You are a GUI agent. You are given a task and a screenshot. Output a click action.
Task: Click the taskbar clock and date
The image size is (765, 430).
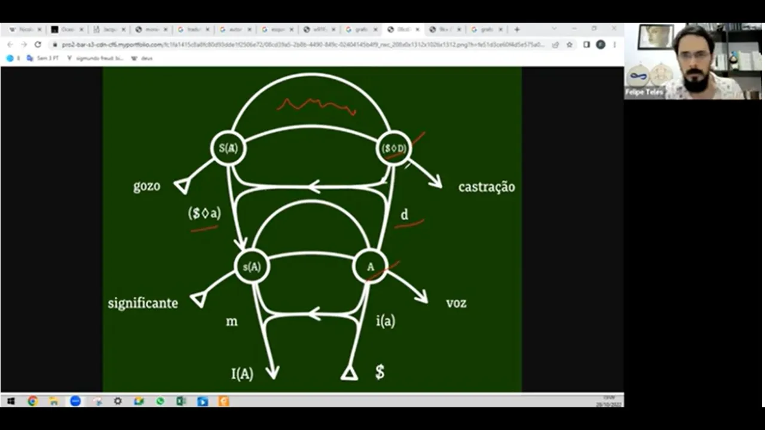(608, 401)
